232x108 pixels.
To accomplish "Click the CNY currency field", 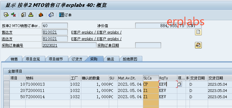I will tap(195, 26).
